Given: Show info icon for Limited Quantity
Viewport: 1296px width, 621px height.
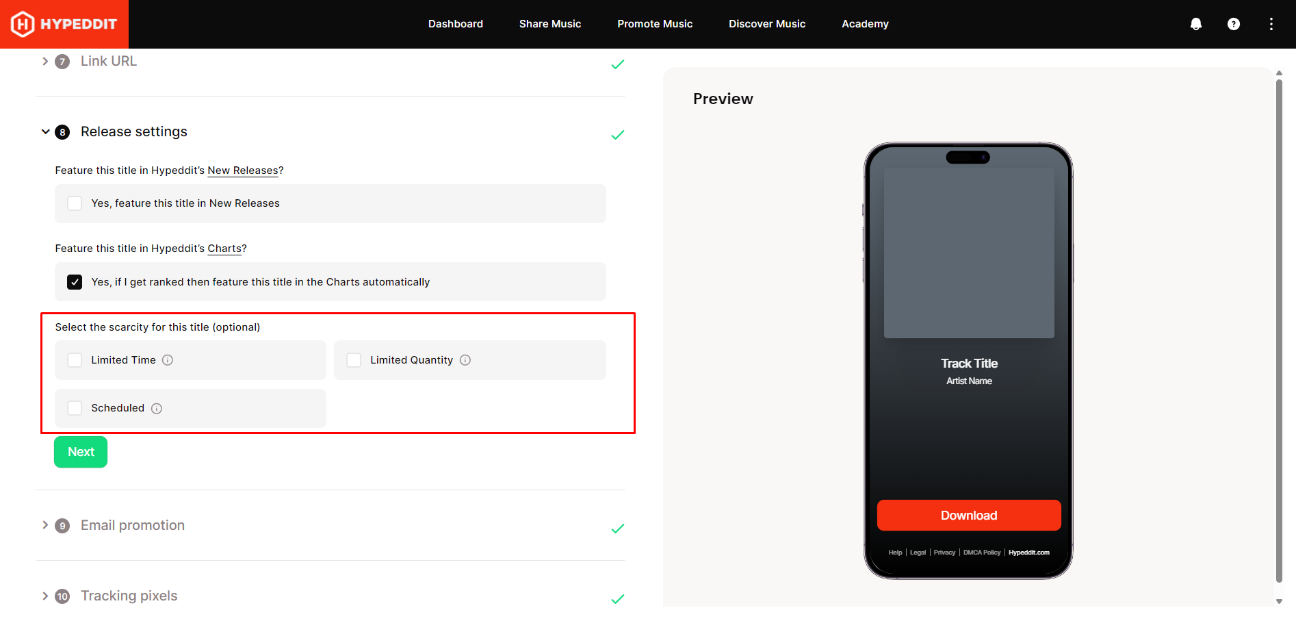Looking at the screenshot, I should tap(465, 360).
